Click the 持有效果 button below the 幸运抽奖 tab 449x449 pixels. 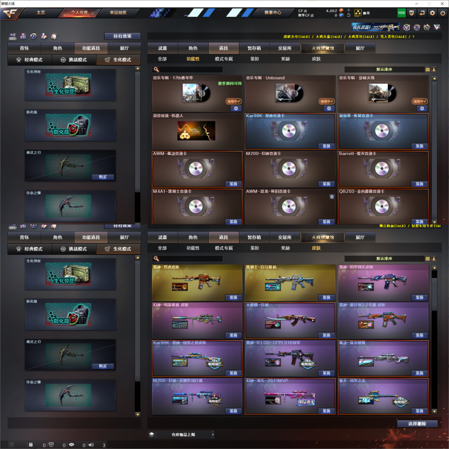point(122,36)
